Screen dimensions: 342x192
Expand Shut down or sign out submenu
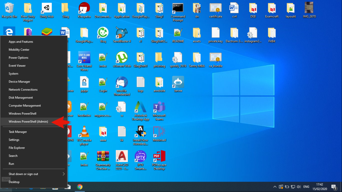coord(34,174)
